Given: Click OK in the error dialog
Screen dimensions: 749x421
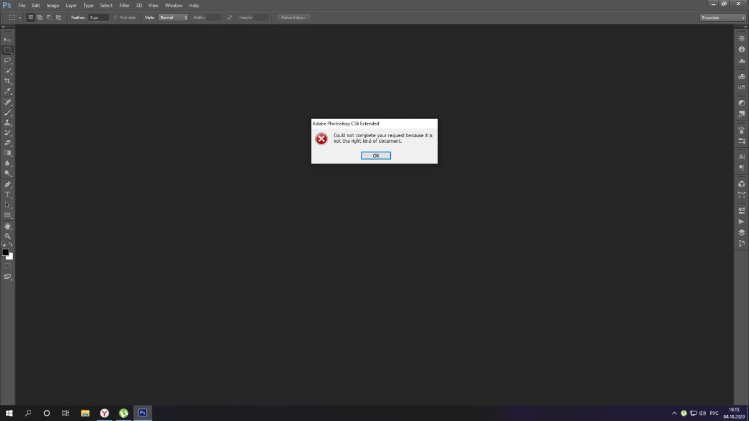Looking at the screenshot, I should [x=376, y=156].
